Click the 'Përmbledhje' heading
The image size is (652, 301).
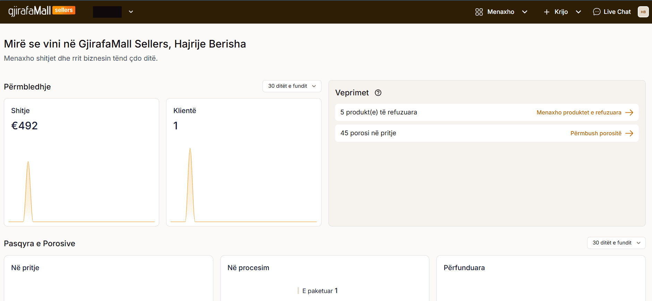(27, 87)
